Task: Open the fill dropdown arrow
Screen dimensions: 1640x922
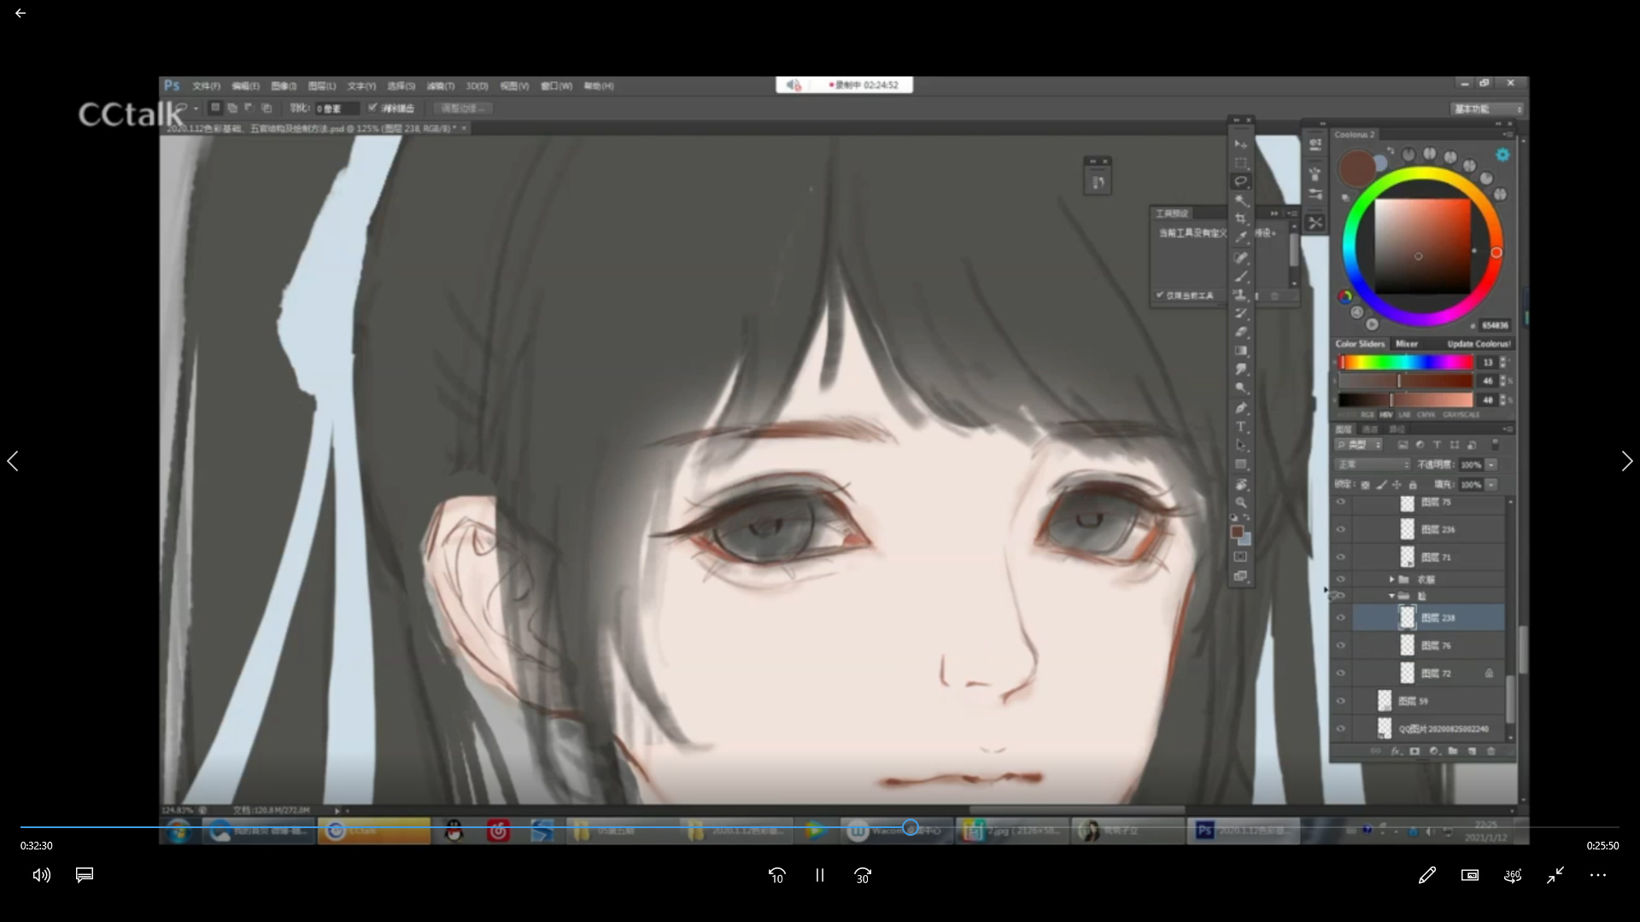Action: coord(1491,484)
